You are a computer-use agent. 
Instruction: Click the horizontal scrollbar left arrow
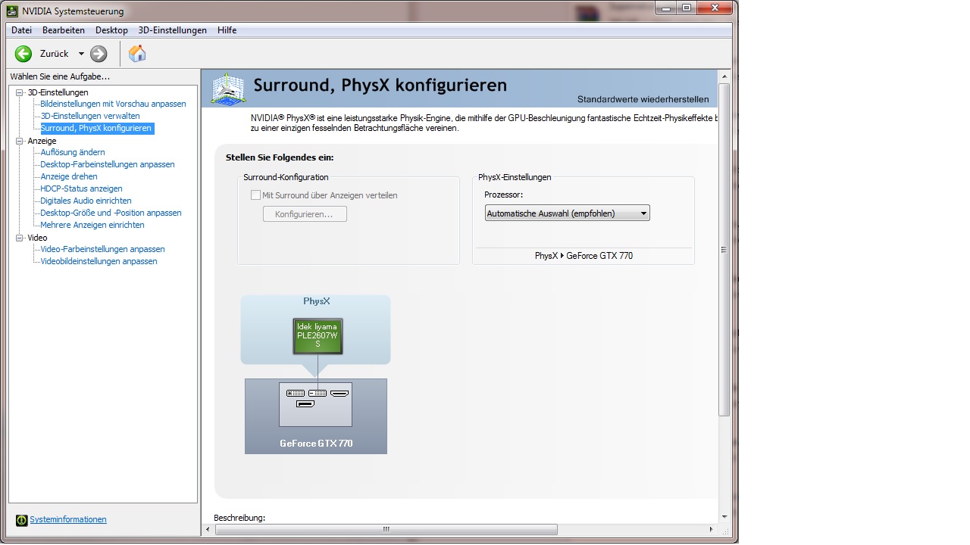(208, 529)
